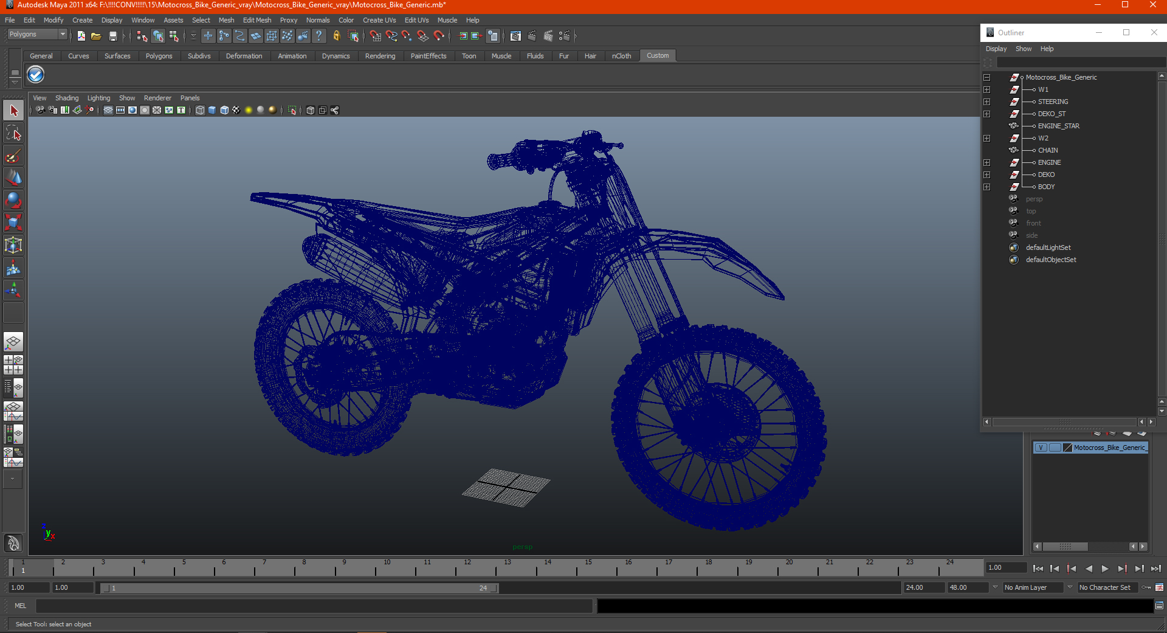Select the Universal Manipulator tool

(13, 246)
